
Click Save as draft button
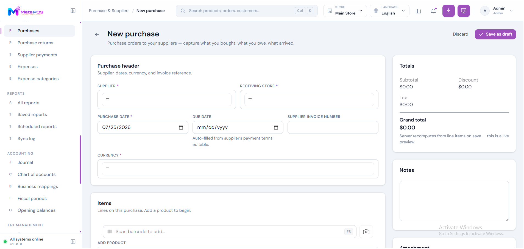click(x=495, y=34)
